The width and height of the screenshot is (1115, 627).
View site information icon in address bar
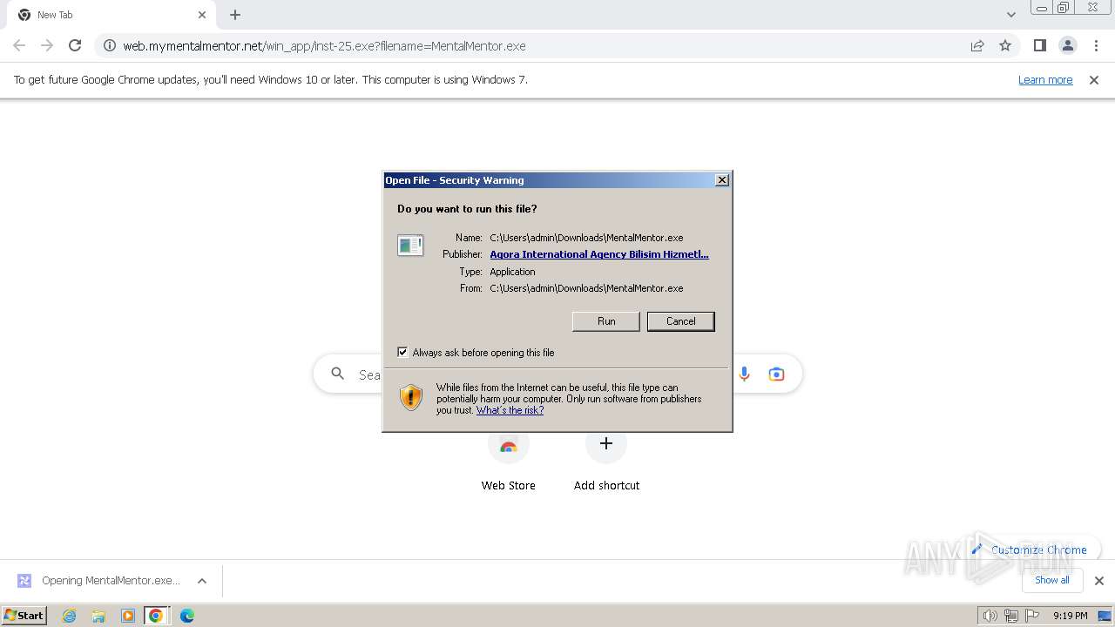[x=109, y=45]
